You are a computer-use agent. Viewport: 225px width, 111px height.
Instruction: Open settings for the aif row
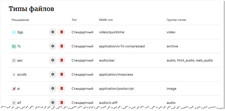(53, 103)
